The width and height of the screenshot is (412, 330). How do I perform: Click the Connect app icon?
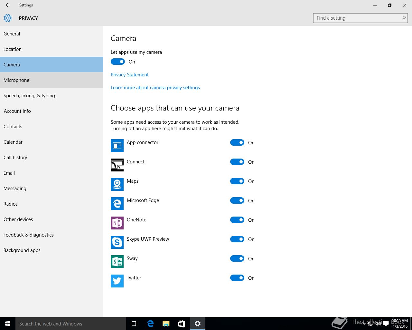[x=117, y=165]
